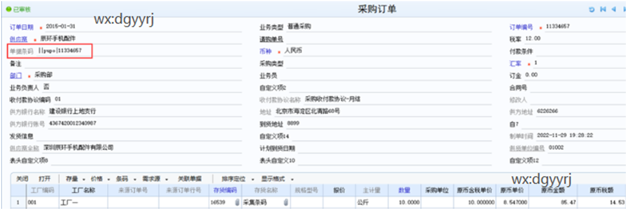
Task: Click the 业务类型 field showing 普通采购
Action: (x=389, y=27)
